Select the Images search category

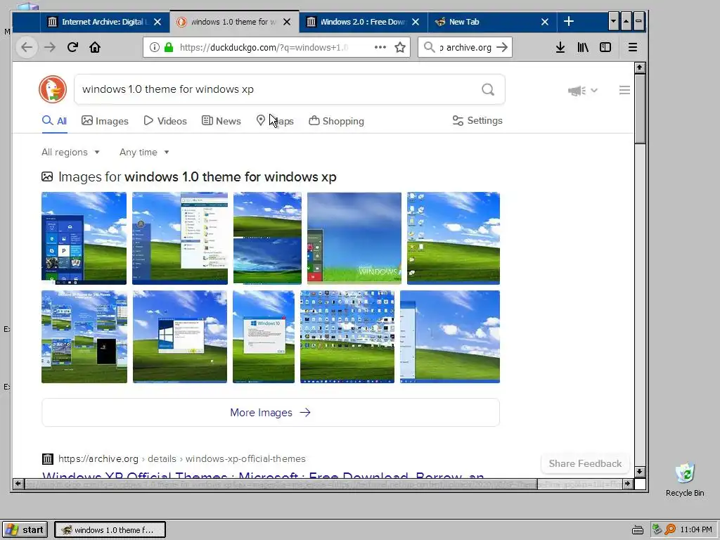point(105,121)
